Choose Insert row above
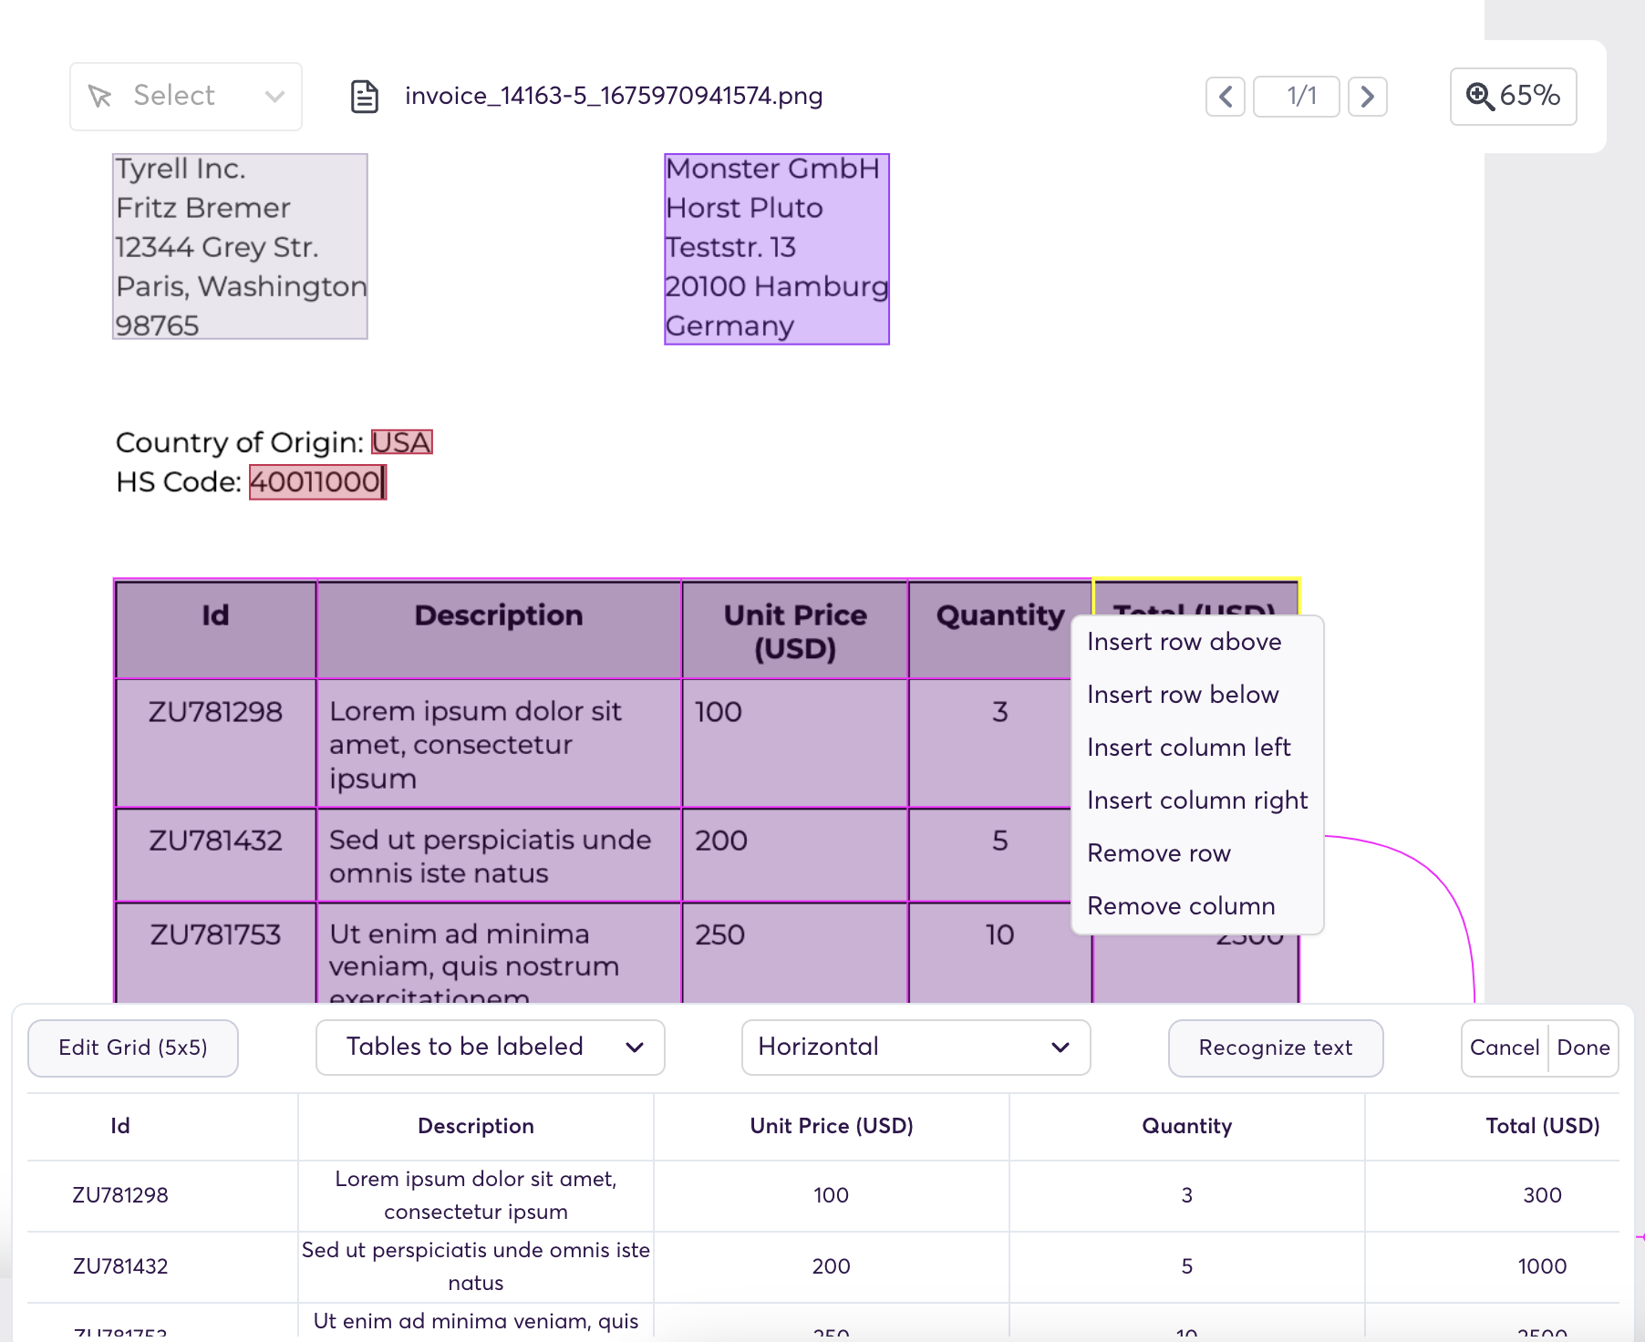1645x1342 pixels. [x=1185, y=642]
